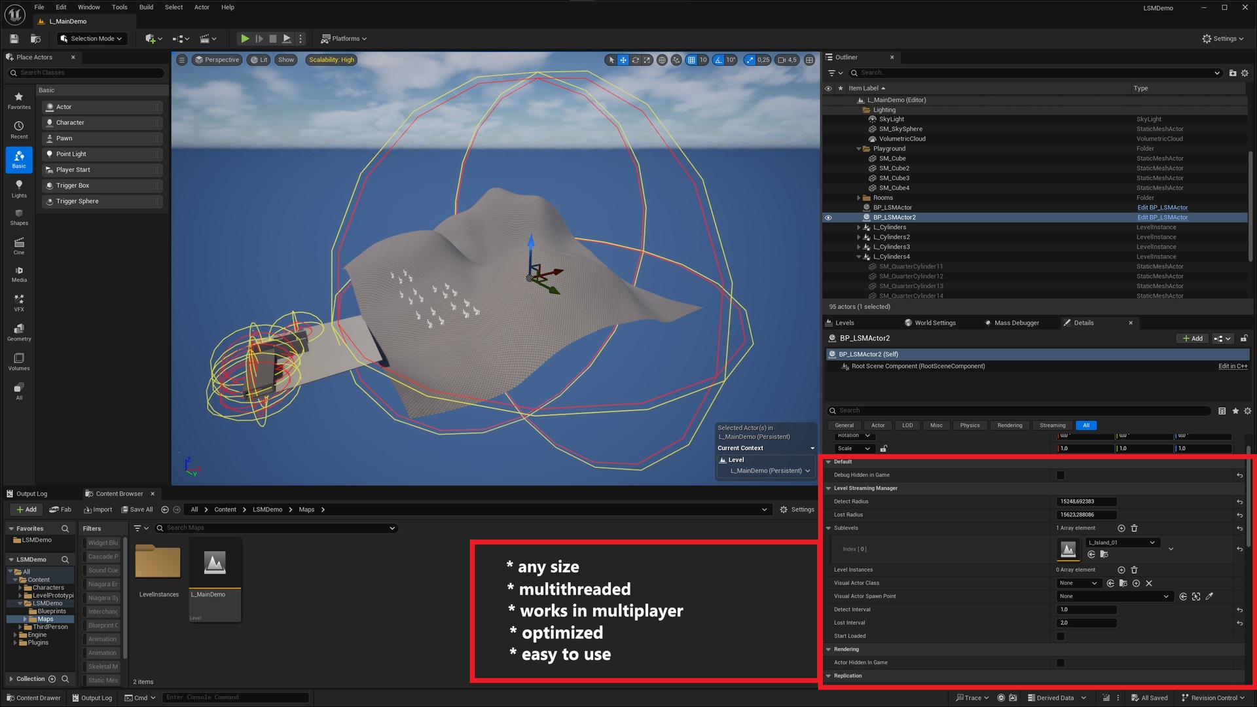The height and width of the screenshot is (707, 1257).
Task: Click the Search Classes field in Place Actors
Action: [x=86, y=73]
